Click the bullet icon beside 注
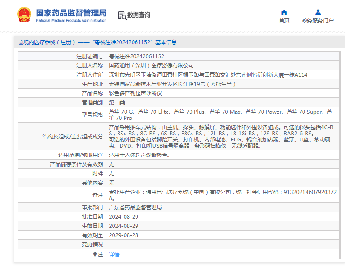This screenshot has height=268, width=345. click(95, 254)
